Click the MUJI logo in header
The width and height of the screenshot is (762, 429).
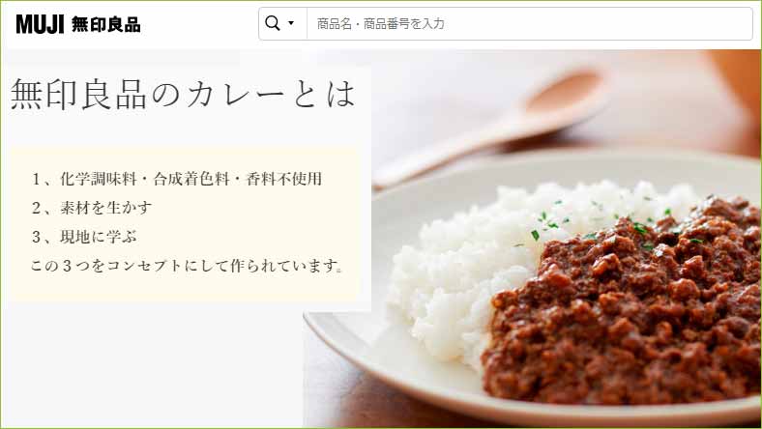click(x=40, y=24)
